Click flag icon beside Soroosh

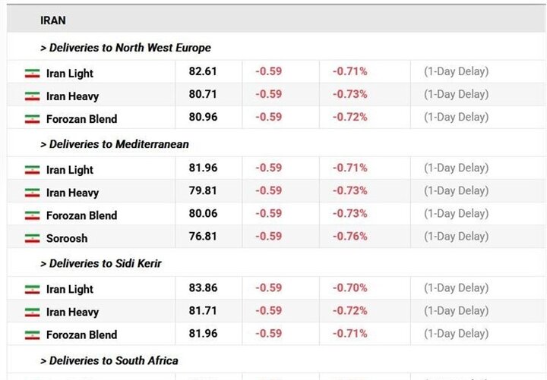click(32, 238)
